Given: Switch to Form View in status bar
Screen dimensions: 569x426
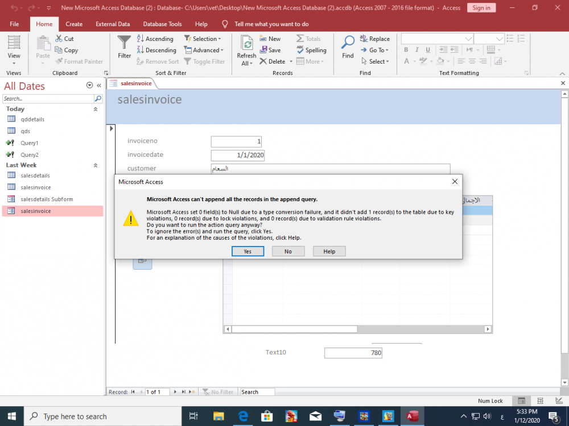Looking at the screenshot, I should pyautogui.click(x=521, y=400).
